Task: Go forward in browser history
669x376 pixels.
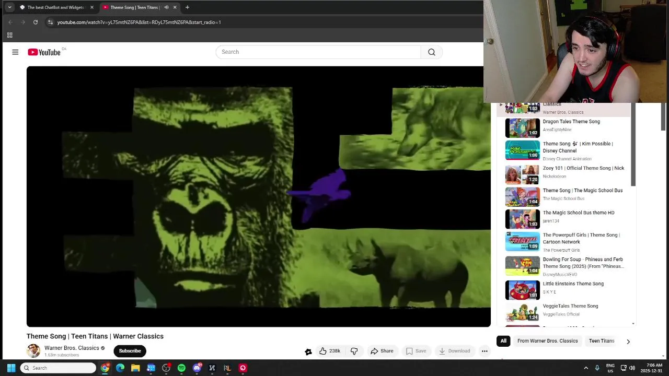Action: coord(23,22)
